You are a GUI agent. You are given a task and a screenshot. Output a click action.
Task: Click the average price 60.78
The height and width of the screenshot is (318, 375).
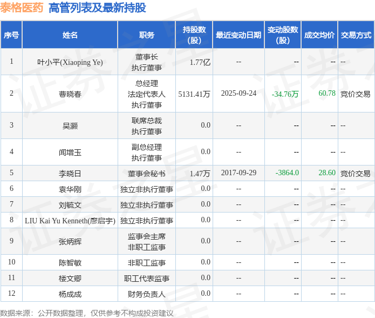tap(327, 93)
